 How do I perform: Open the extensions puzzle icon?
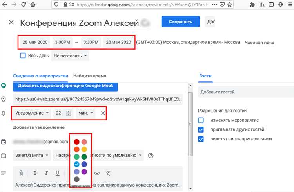click(252, 4)
